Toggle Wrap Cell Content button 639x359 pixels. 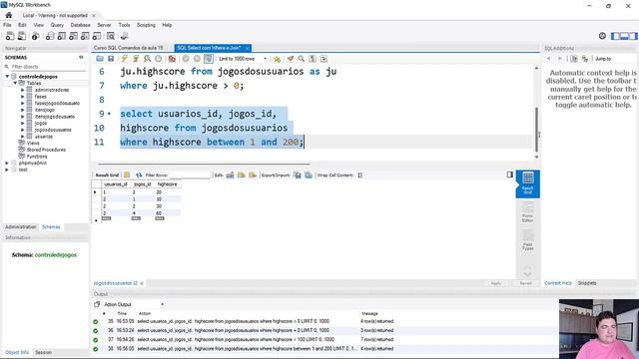tap(359, 176)
